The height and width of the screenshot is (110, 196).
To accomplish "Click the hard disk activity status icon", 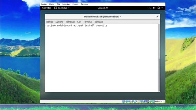I will pyautogui.click(x=123, y=101).
